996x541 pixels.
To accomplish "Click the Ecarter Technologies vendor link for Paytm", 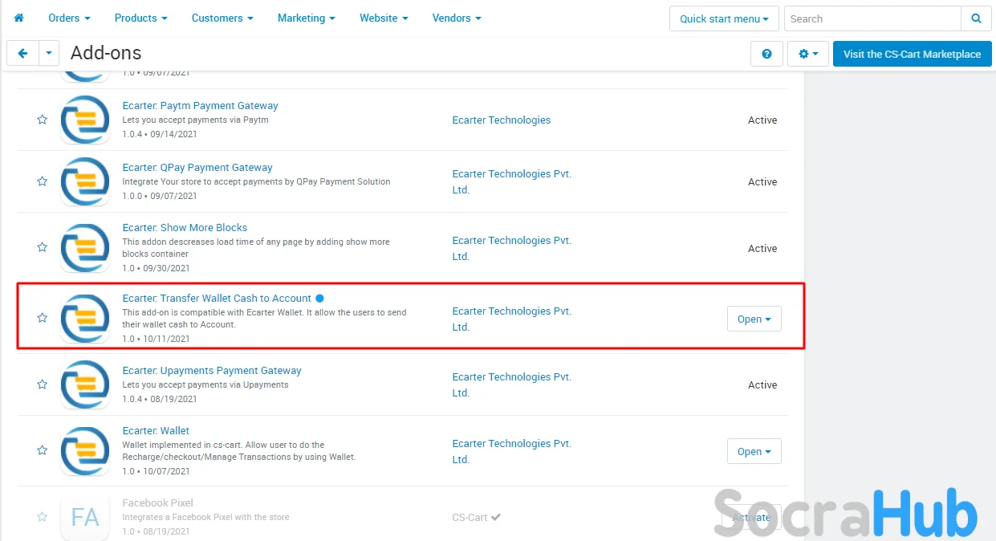I will 501,120.
